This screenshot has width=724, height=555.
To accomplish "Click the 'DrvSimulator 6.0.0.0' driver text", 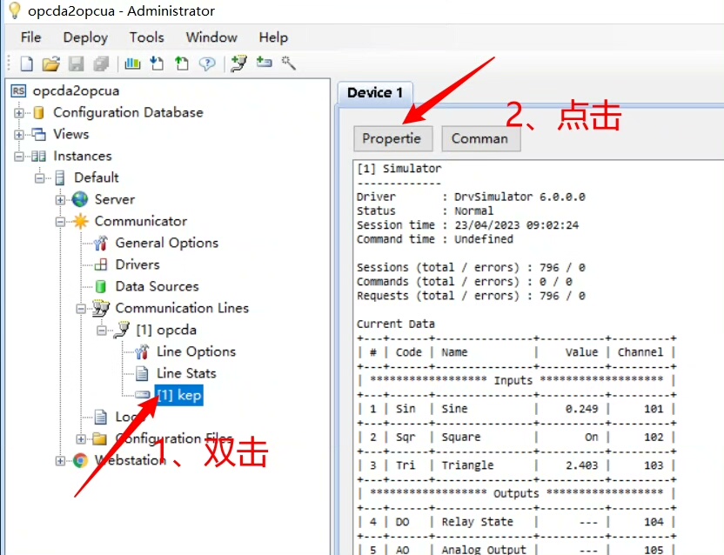I will coord(520,197).
